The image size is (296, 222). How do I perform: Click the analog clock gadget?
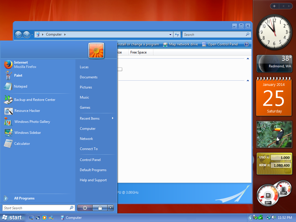pos(274,32)
